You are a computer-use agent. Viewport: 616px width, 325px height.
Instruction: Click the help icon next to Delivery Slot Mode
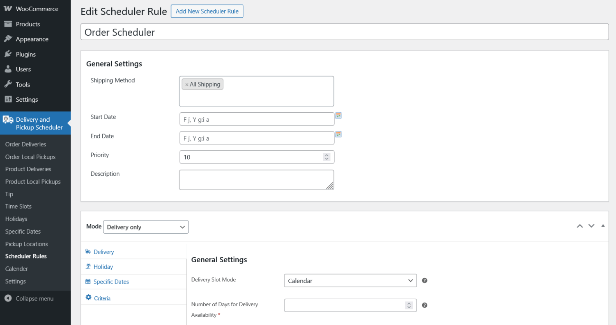pyautogui.click(x=425, y=280)
